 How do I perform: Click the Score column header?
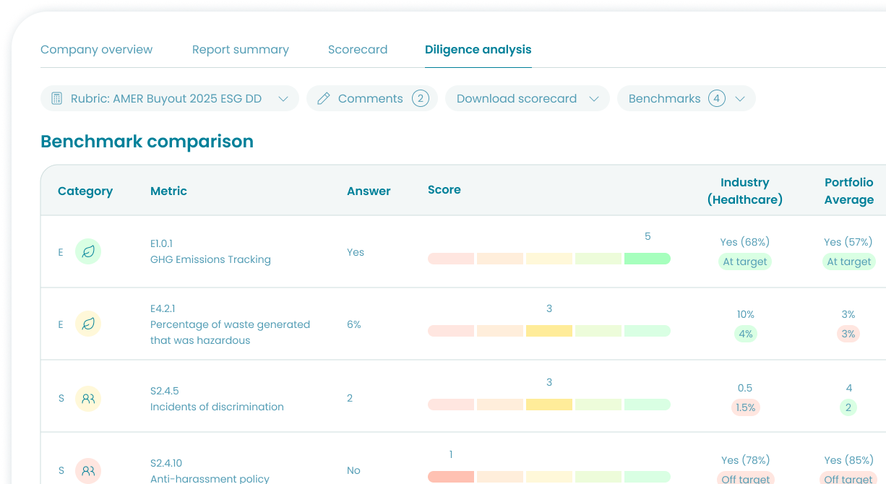(444, 189)
